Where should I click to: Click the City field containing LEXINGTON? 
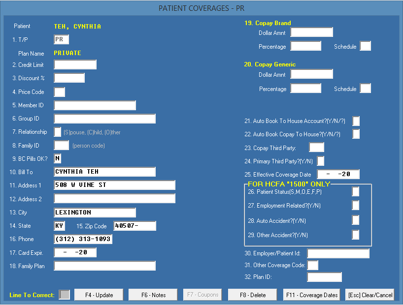[x=95, y=213]
